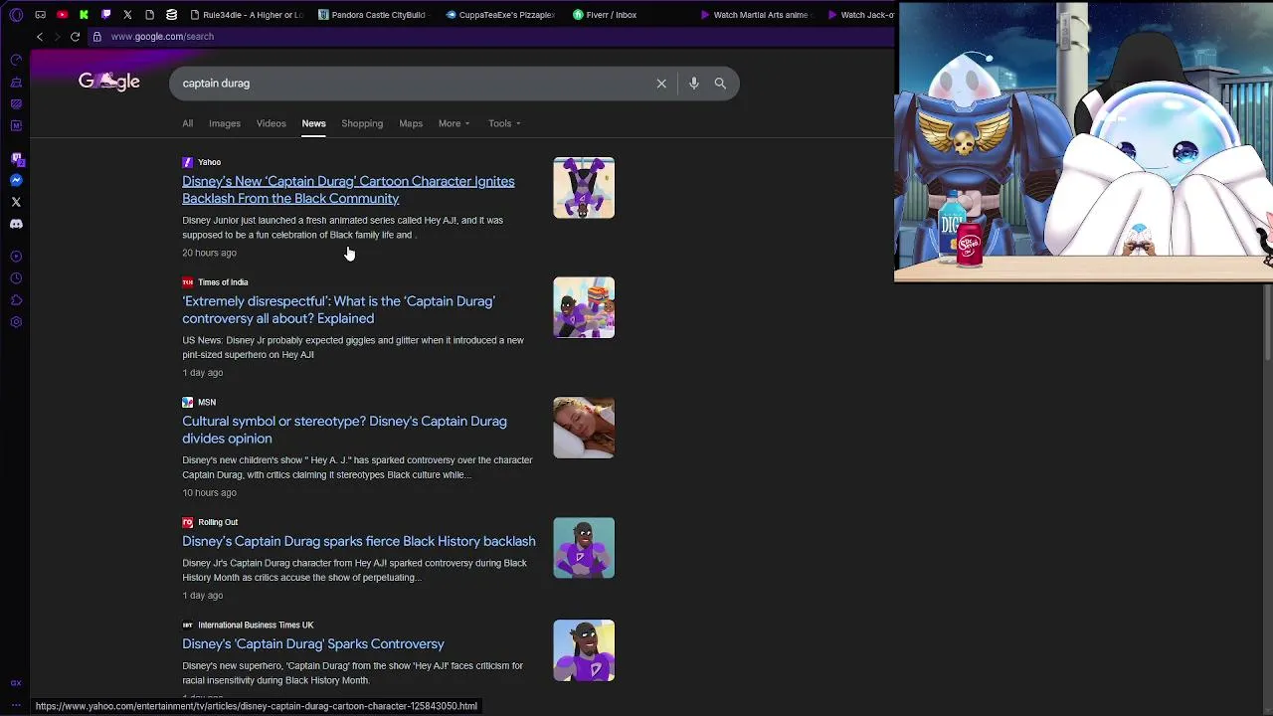Open the Watch Martial Arts anime tab

pos(755,15)
